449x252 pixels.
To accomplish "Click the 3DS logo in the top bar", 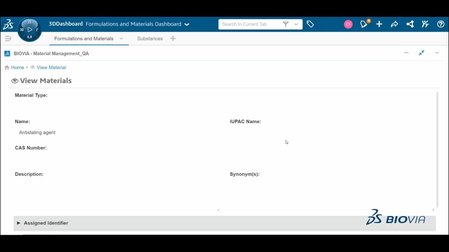I will (x=8, y=24).
